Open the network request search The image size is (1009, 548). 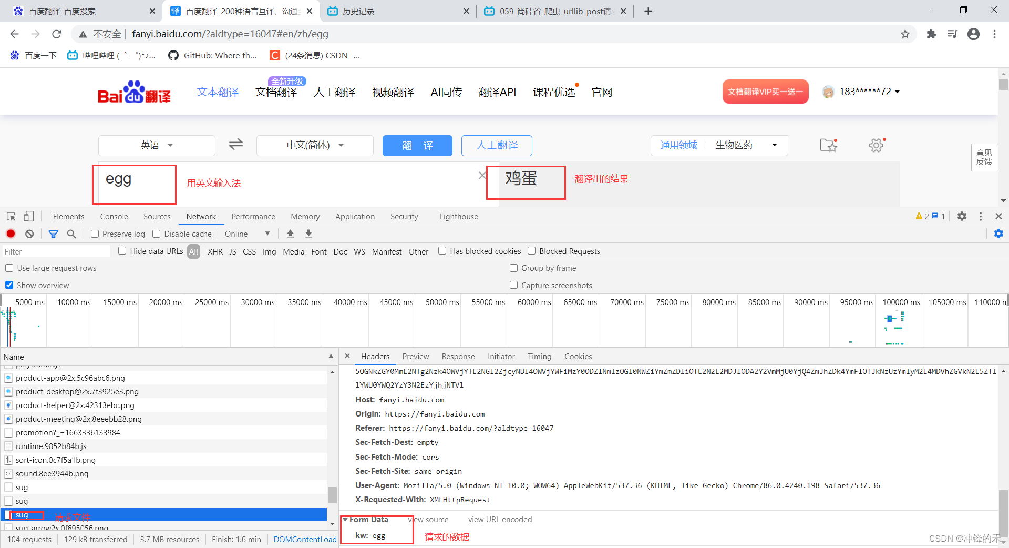71,234
